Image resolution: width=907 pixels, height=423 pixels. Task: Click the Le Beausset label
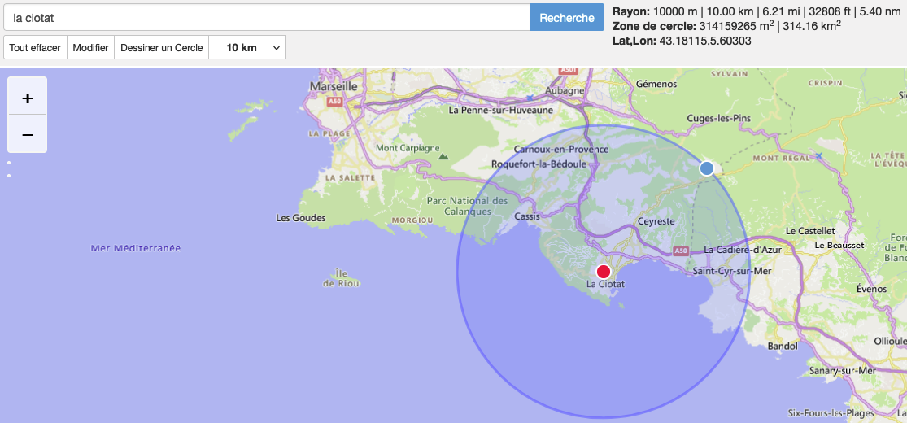tap(839, 245)
